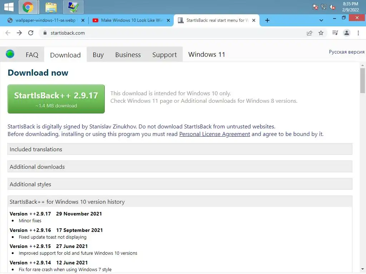
Task: Click Version ++2.9.14 12 June 2021 entry
Action: tap(49, 263)
